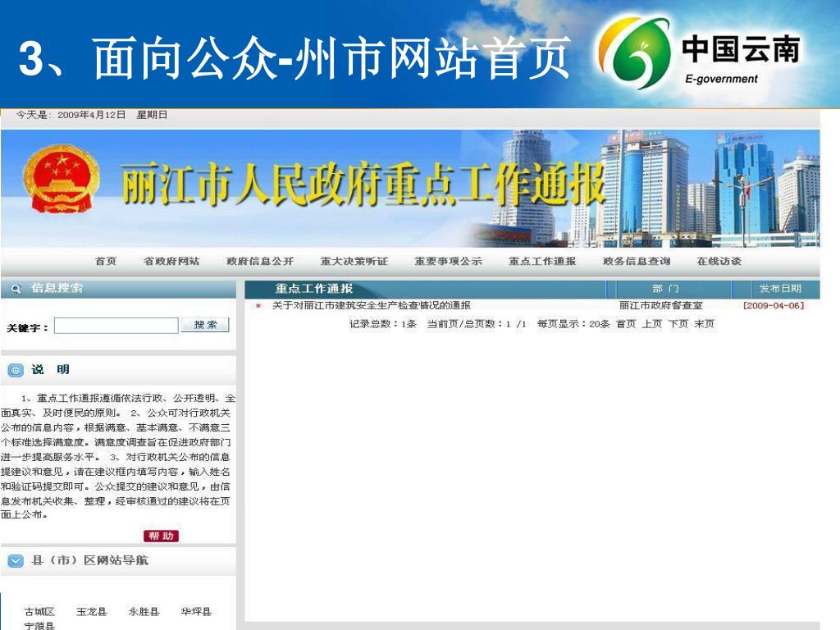Go to 末页 last page link
Image resolution: width=840 pixels, height=630 pixels.
coord(705,324)
